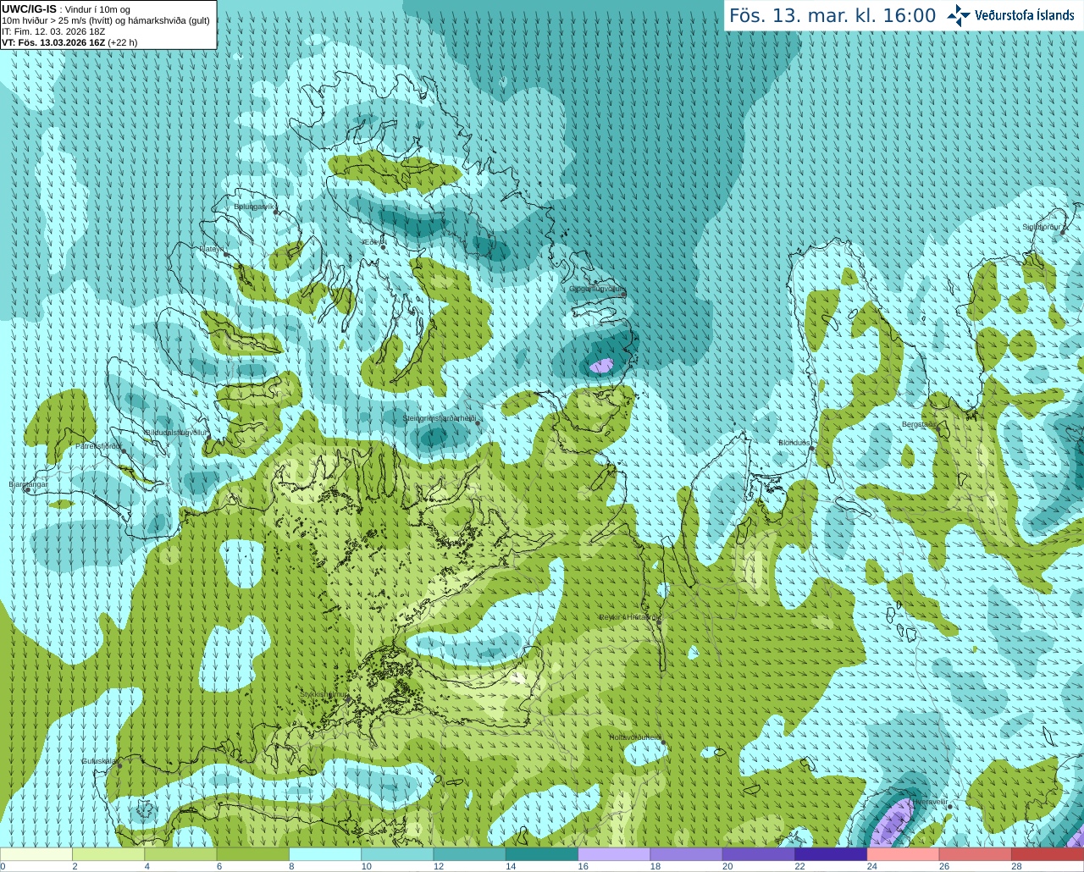Click the Patreksfjörður station label

click(98, 445)
